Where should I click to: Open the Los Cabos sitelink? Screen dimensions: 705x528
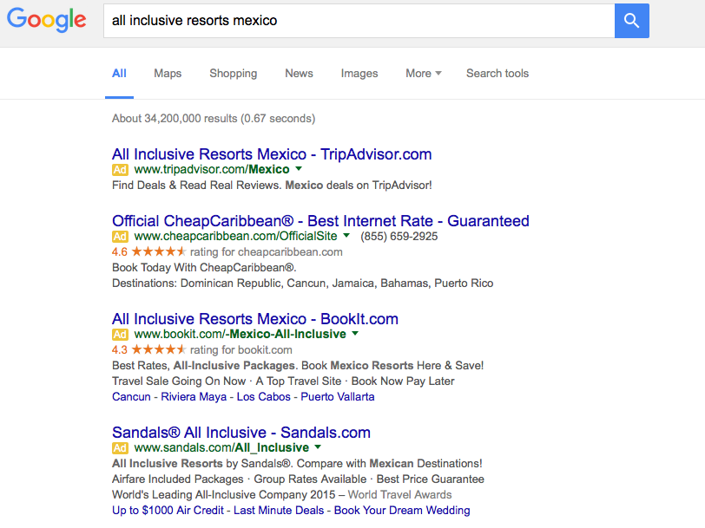pos(263,397)
